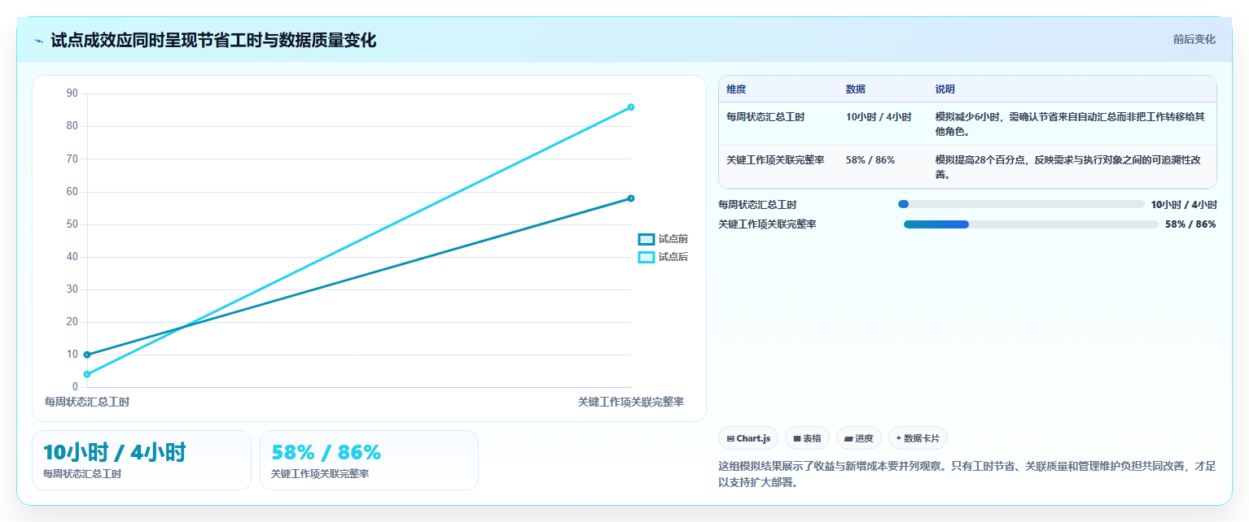Click x-axis label 关键工作项关联完整率
Image resolution: width=1249 pixels, height=522 pixels.
click(631, 402)
